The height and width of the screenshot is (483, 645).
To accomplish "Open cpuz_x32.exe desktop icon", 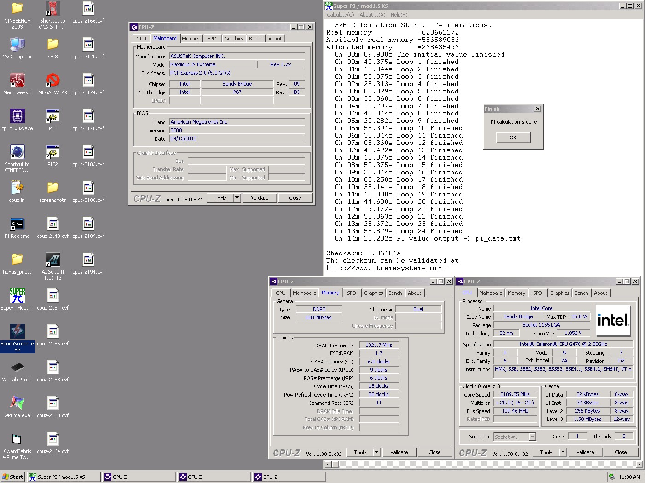I will (x=17, y=116).
